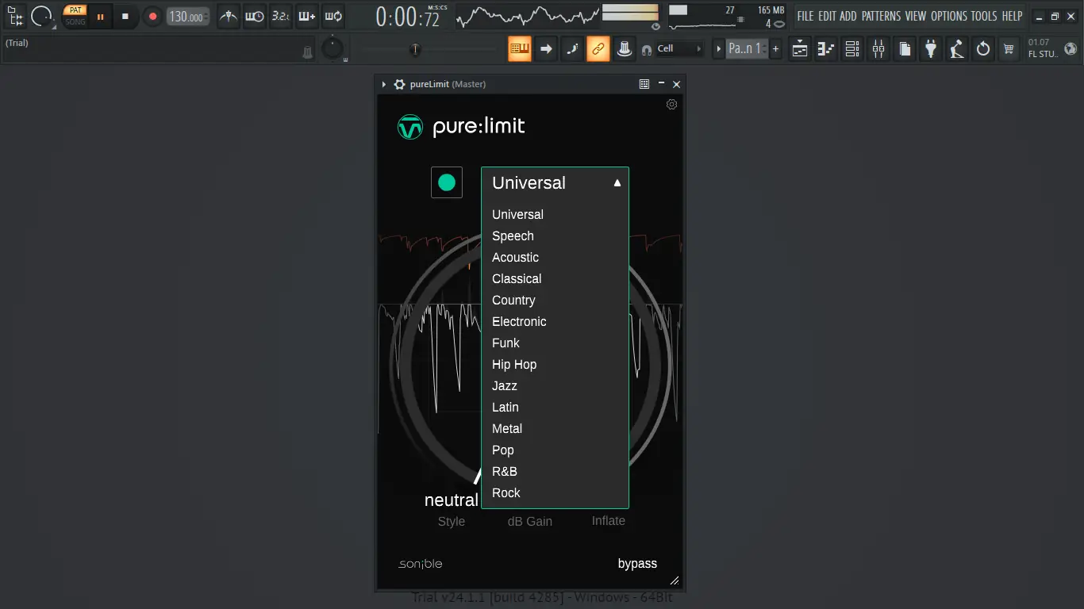The height and width of the screenshot is (609, 1084).
Task: Add a new pattern with plus button
Action: coord(775,48)
